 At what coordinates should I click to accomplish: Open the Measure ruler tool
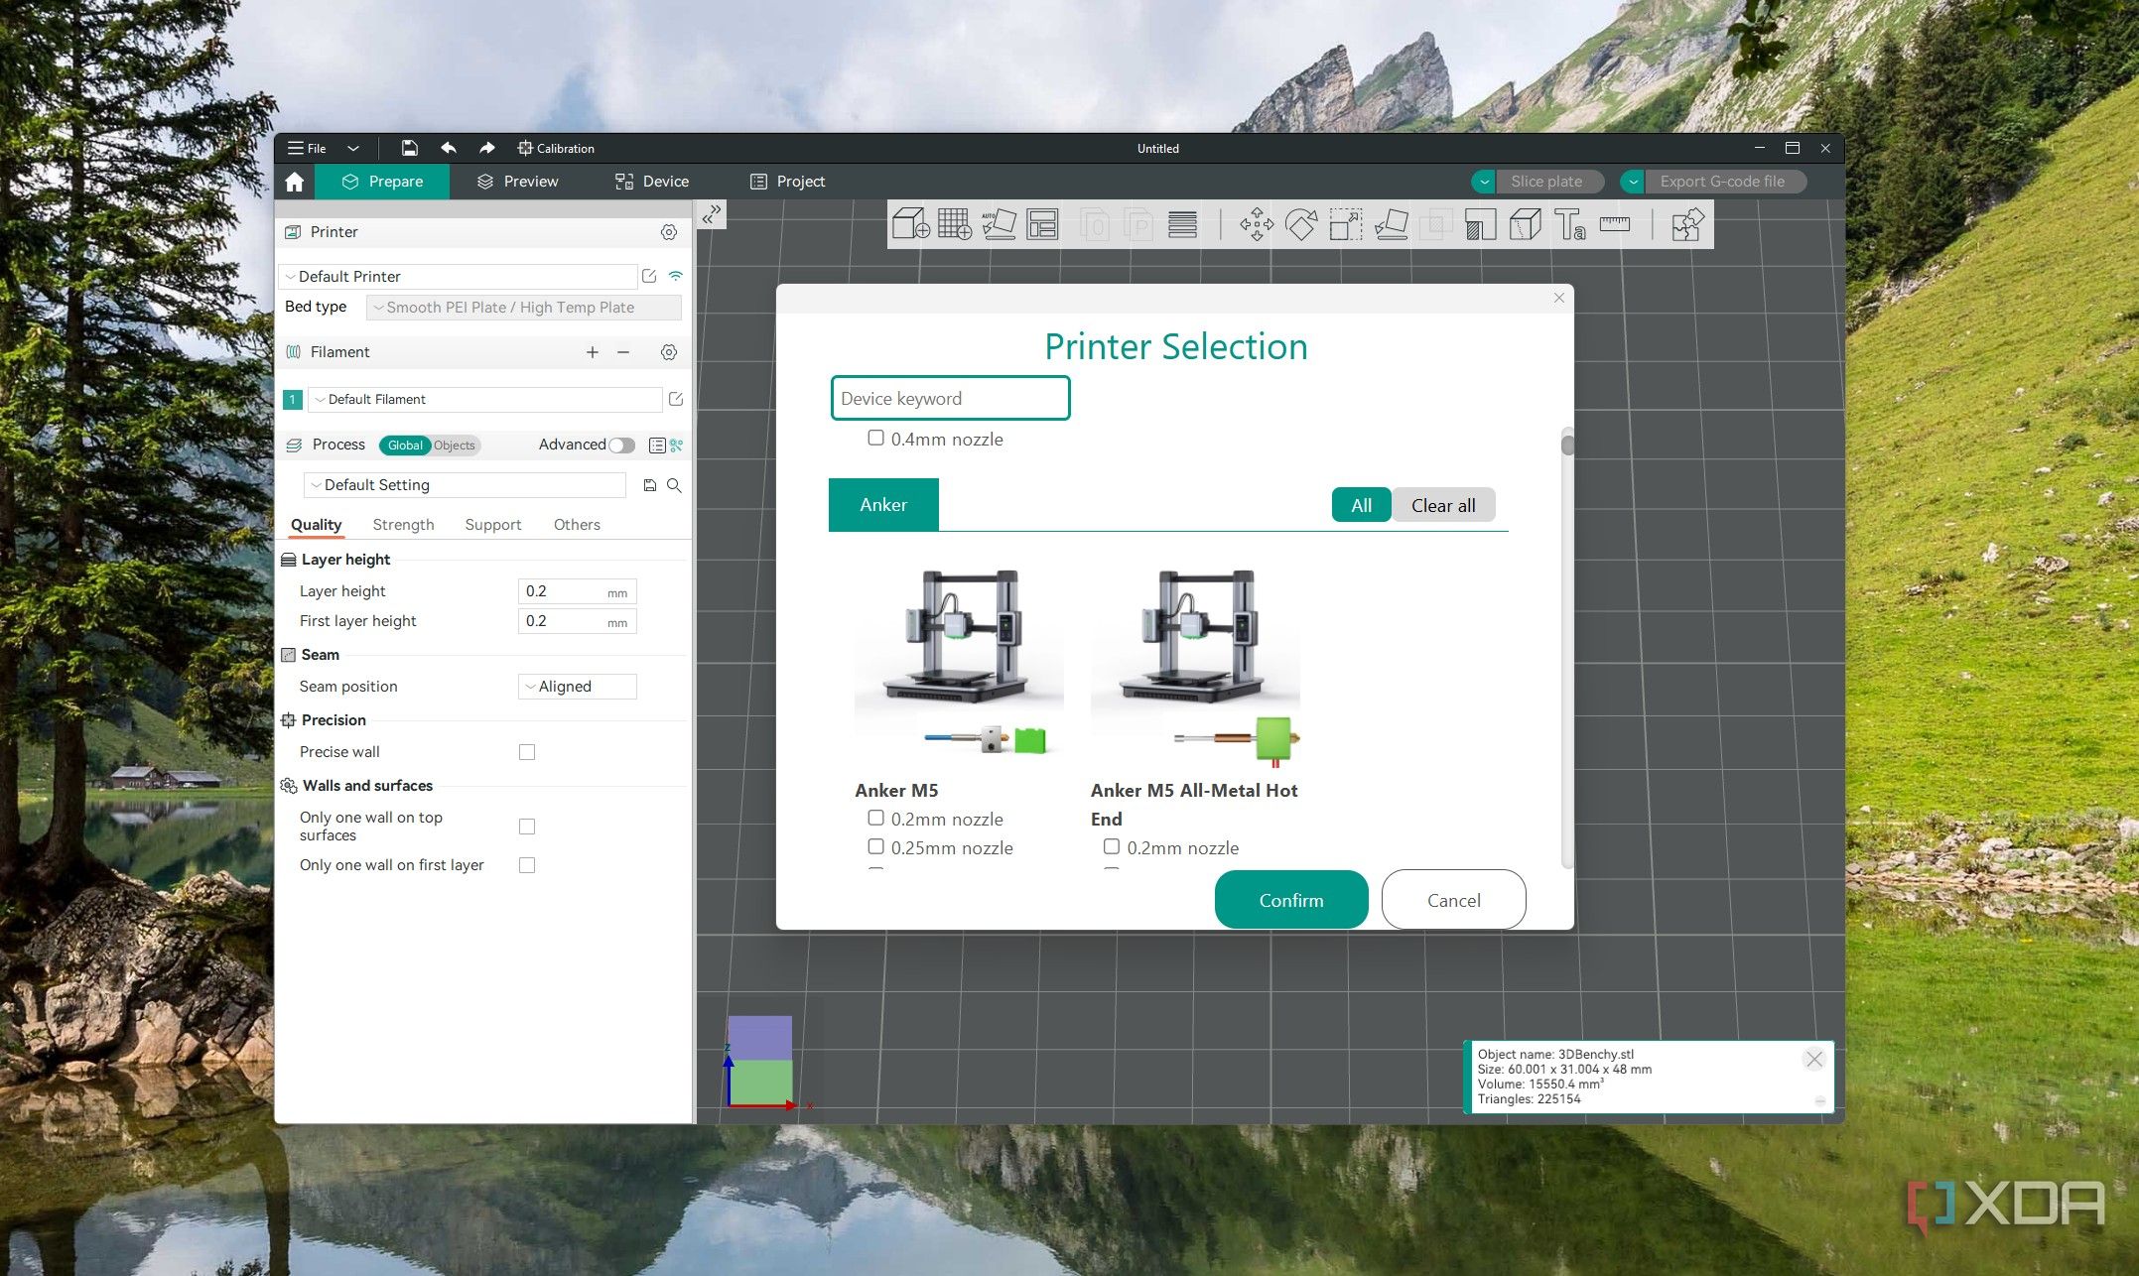[1614, 224]
